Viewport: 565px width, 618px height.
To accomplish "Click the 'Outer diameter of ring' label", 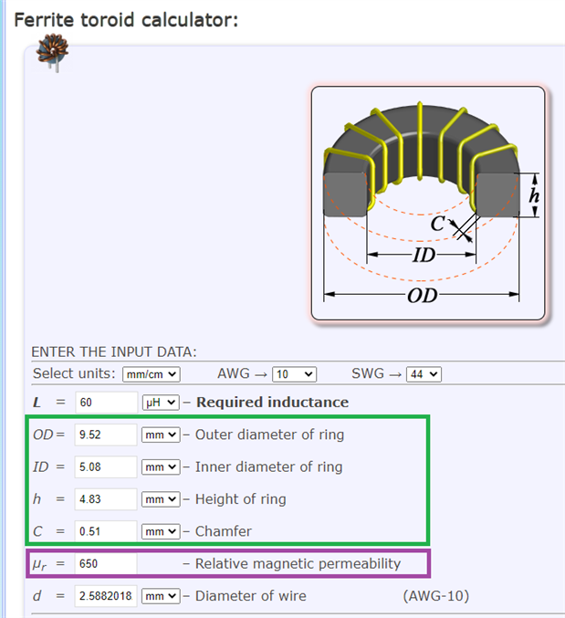I will (269, 435).
